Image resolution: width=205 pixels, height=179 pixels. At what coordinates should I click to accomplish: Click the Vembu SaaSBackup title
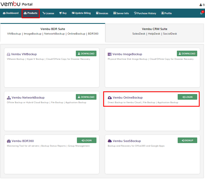coord(127,141)
